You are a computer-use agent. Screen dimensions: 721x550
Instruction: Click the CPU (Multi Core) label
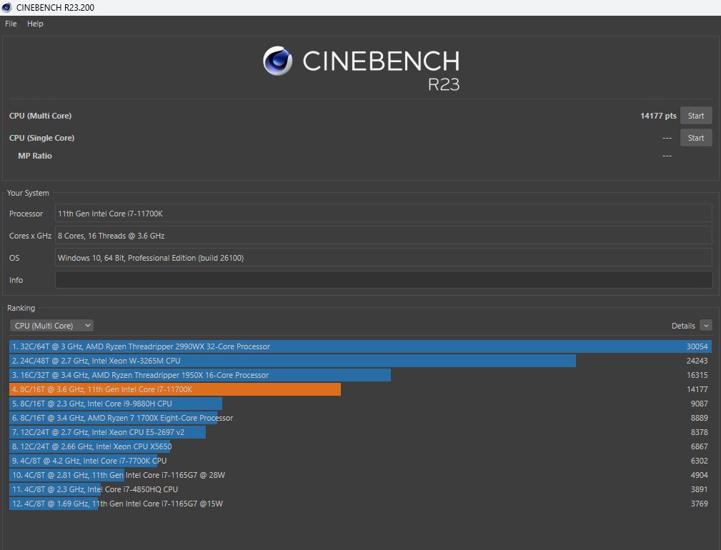(41, 116)
